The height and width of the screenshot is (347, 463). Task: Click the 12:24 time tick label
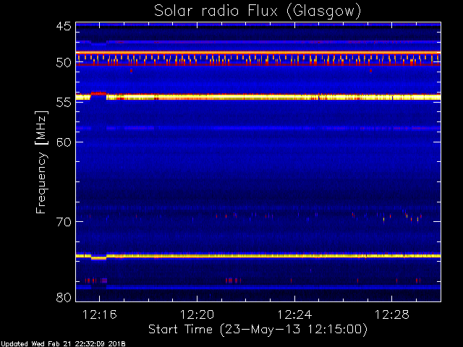pos(294,314)
